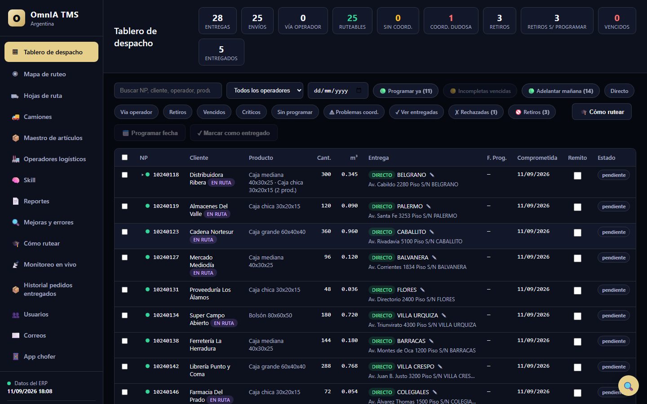Toggle the Ver entregadas chip
Image resolution: width=647 pixels, height=404 pixels.
pos(417,112)
